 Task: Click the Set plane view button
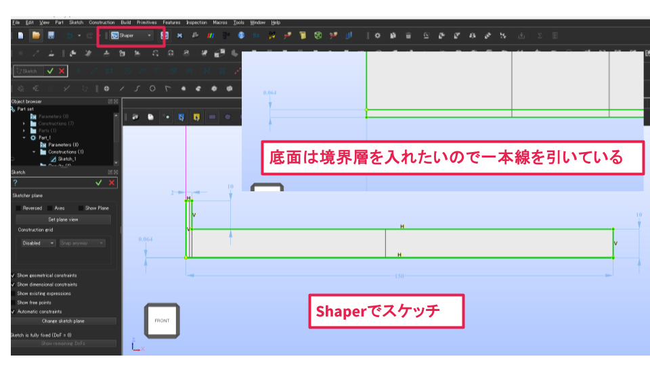pyautogui.click(x=64, y=220)
